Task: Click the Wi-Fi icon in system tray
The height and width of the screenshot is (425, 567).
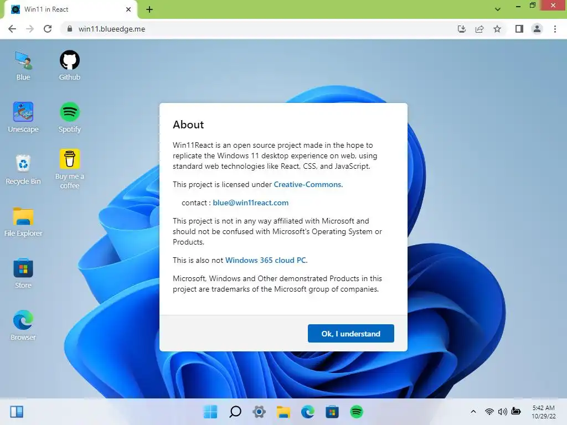Action: [x=489, y=412]
